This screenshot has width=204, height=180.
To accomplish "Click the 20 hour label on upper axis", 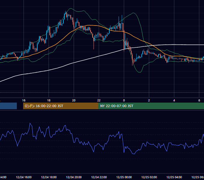I will 74,100.
